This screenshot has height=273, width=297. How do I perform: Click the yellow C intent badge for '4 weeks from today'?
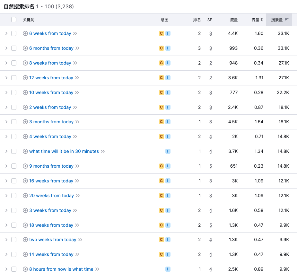tap(162, 136)
